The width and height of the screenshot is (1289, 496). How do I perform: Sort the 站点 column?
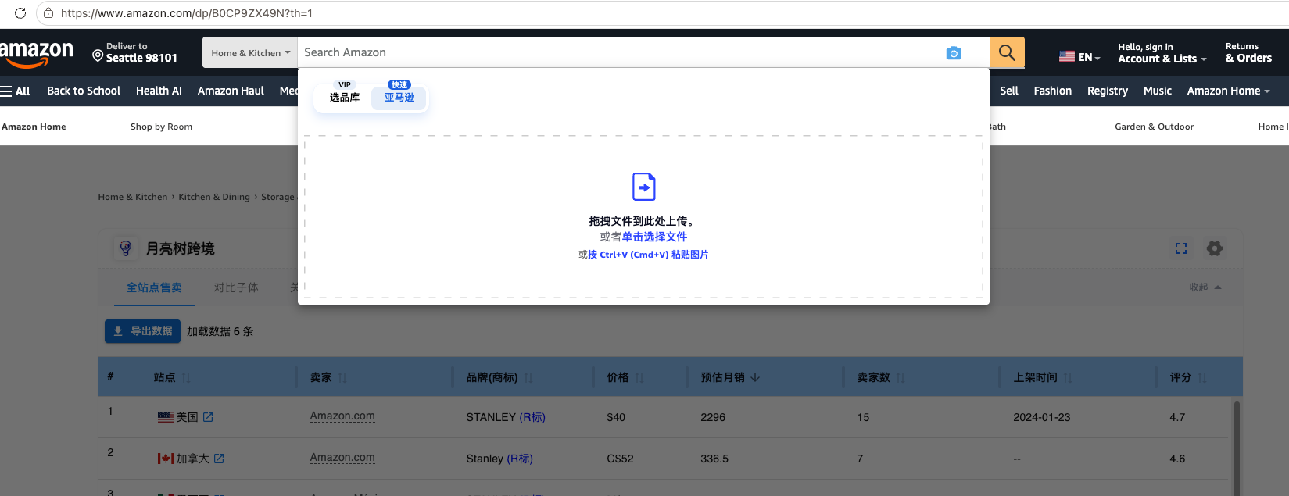tap(186, 378)
